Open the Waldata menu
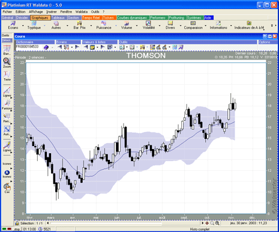This screenshot has width=279, height=232. tap(81, 12)
